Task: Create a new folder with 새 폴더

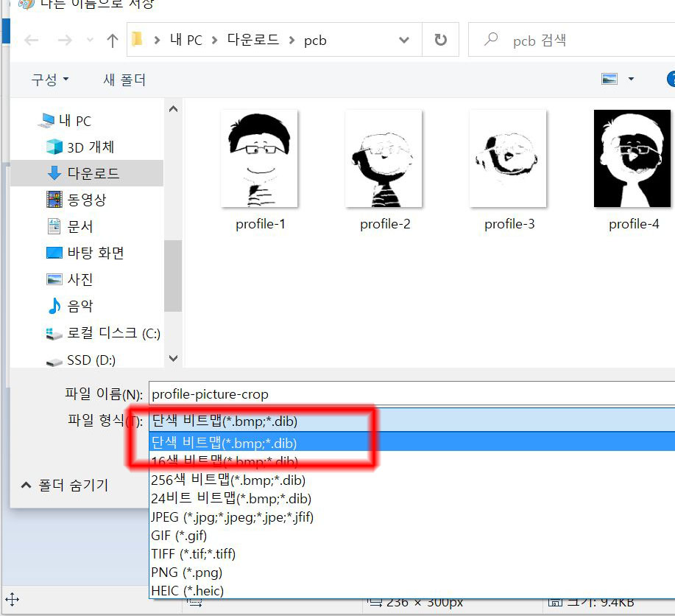Action: pyautogui.click(x=124, y=80)
